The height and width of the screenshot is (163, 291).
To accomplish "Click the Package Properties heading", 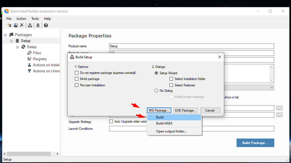I will tap(90, 36).
